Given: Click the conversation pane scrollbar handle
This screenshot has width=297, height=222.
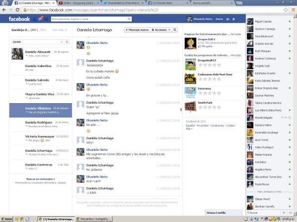Looking at the screenshot, I should pos(181,110).
